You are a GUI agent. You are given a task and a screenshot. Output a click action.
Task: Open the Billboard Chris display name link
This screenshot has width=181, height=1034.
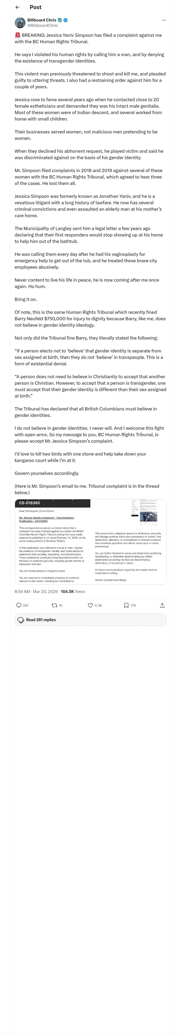pos(42,20)
